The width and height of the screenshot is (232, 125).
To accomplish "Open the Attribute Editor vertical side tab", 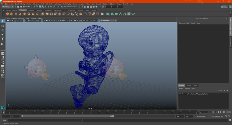I will tap(230, 42).
